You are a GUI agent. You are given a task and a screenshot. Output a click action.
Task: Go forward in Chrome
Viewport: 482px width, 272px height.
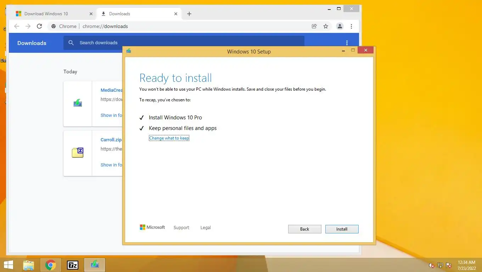pos(28,26)
